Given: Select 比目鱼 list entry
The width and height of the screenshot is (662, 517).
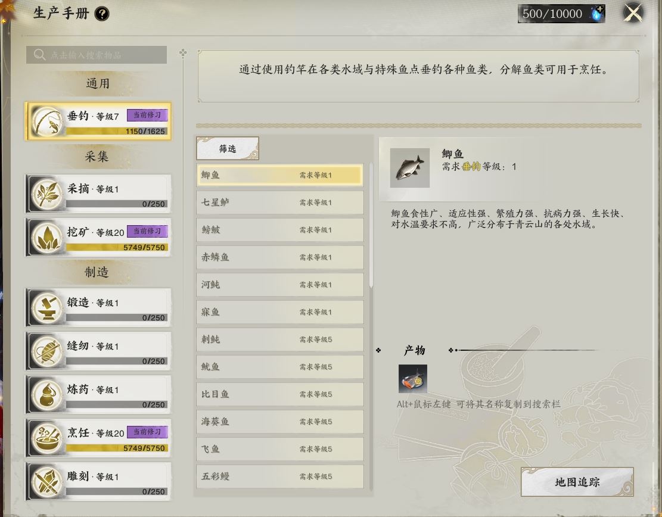Looking at the screenshot, I should 280,394.
